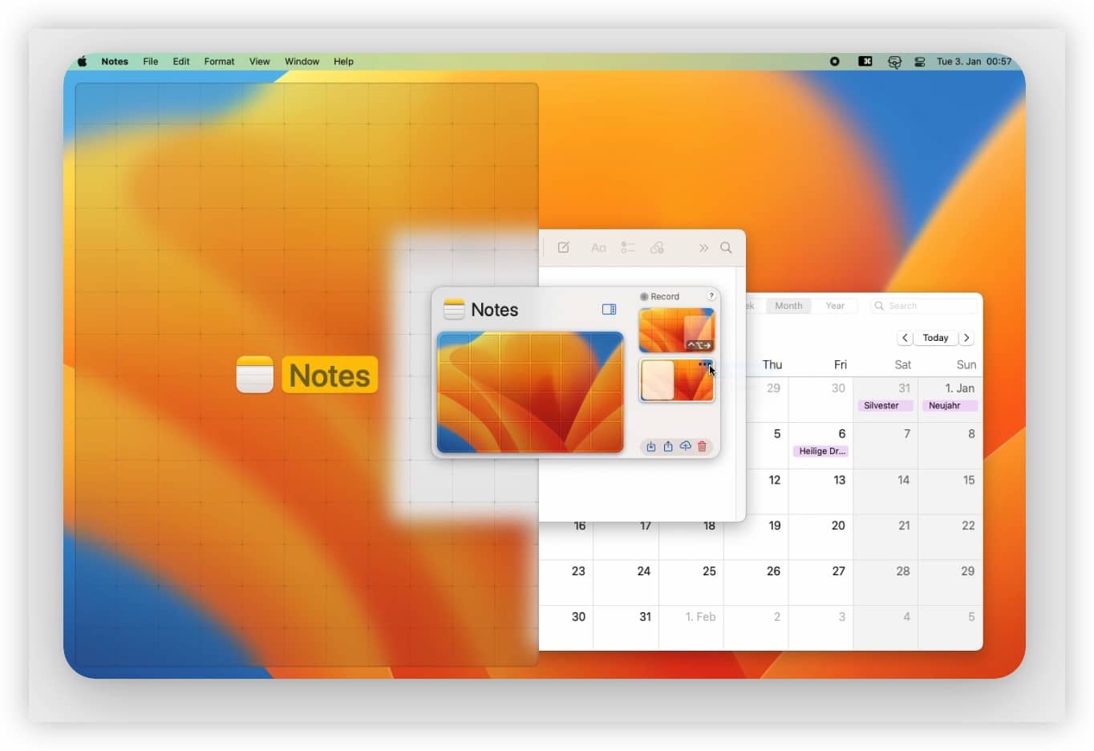Open Control Center in the menu bar
This screenshot has width=1094, height=751.
pos(920,61)
